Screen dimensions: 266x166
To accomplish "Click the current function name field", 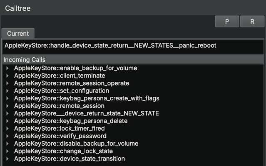I will click(x=132, y=45).
